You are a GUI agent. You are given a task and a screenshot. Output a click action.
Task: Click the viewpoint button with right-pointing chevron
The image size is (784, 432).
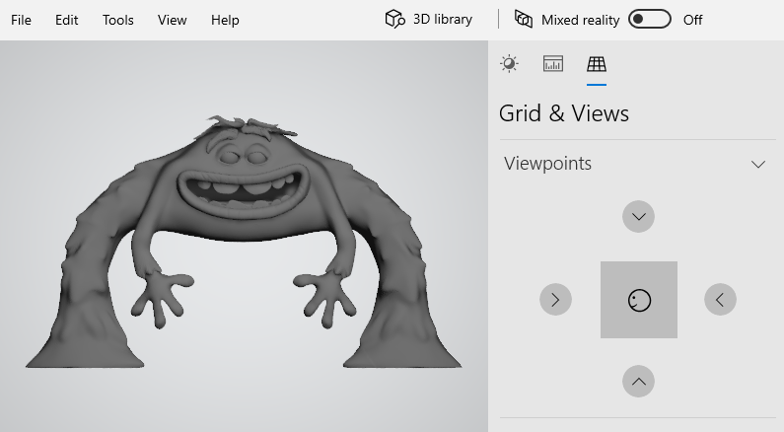click(x=555, y=300)
